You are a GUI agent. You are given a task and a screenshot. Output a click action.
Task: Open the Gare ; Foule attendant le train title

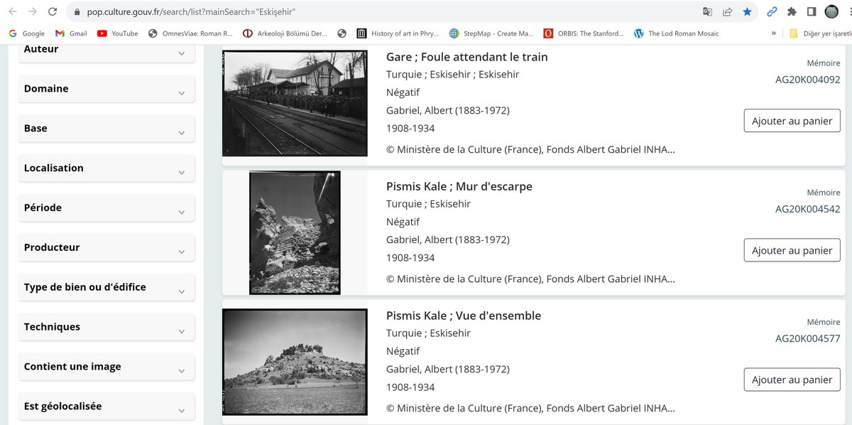pos(466,57)
